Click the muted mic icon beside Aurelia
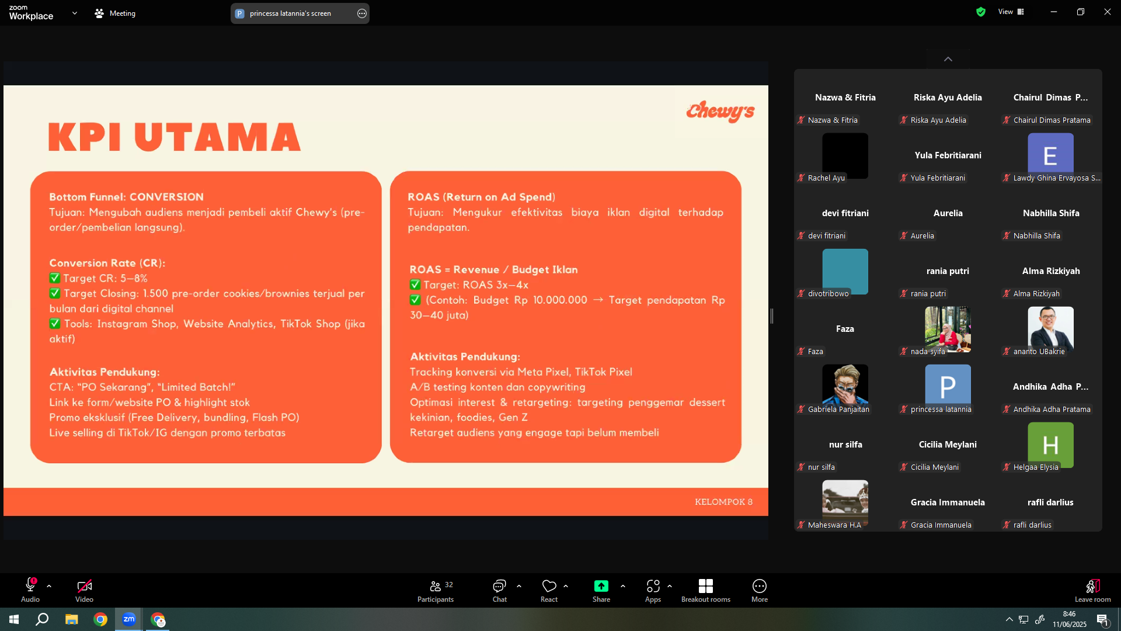Viewport: 1121px width, 631px height. 904,235
